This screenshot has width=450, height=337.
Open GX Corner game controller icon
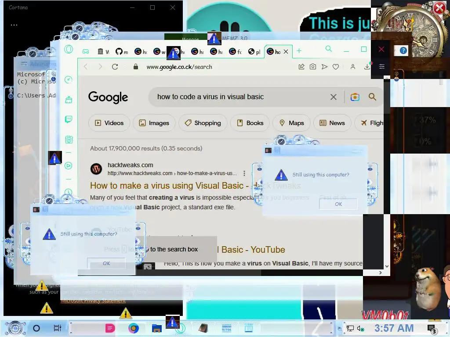tap(86, 52)
